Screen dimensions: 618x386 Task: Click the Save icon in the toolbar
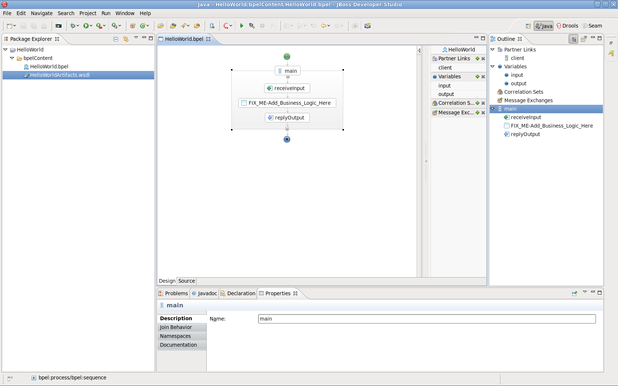23,26
